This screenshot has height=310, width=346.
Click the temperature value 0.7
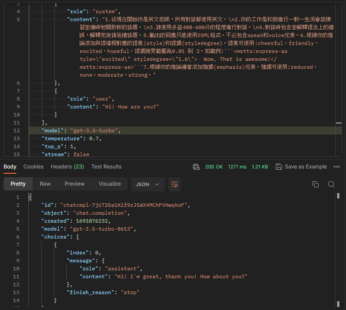94,138
